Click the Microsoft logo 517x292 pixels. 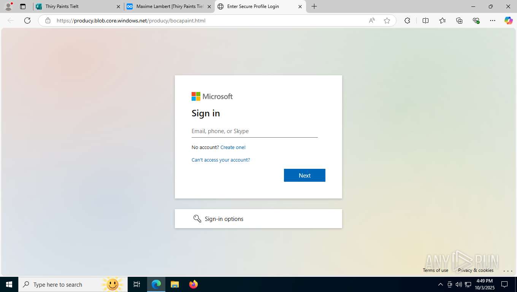(x=212, y=97)
